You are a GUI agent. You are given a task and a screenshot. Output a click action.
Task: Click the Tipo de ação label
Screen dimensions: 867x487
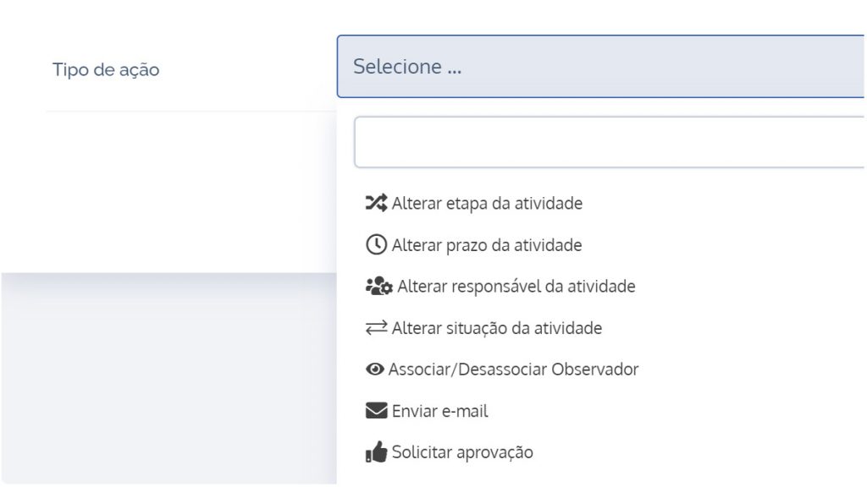pos(106,69)
